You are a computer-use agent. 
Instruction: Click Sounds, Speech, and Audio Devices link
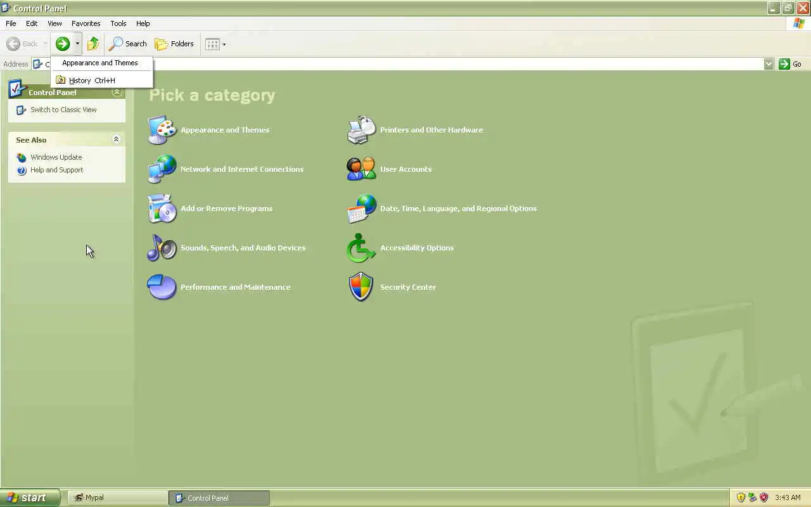pyautogui.click(x=243, y=248)
